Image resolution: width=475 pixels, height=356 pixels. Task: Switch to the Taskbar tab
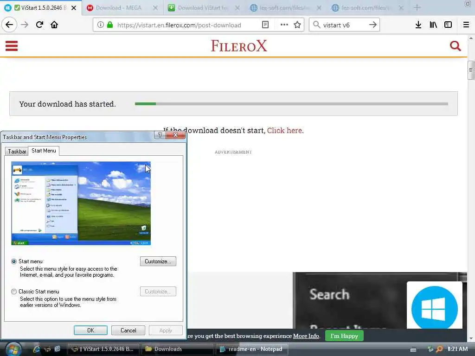coord(17,152)
